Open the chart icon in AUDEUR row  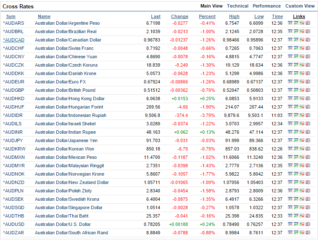pyautogui.click(x=296, y=82)
